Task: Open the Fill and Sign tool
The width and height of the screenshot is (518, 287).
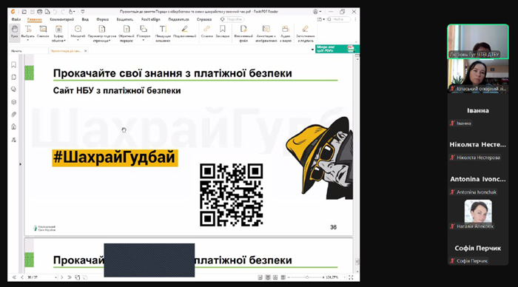Action: (305, 33)
